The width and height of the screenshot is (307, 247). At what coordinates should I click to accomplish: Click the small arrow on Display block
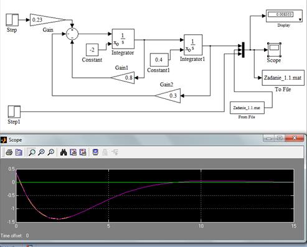(x=300, y=19)
